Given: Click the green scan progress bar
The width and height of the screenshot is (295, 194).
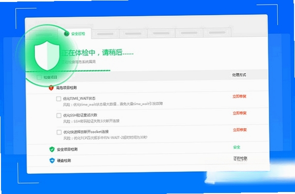Looking at the screenshot, I should click(x=68, y=71).
